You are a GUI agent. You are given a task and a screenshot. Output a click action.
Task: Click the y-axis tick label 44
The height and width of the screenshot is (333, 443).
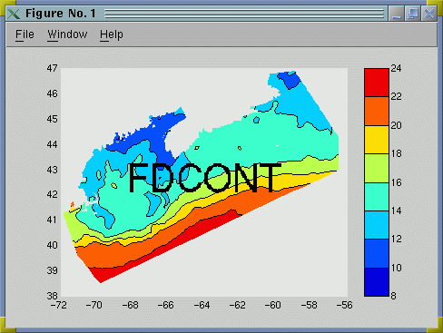(52, 144)
